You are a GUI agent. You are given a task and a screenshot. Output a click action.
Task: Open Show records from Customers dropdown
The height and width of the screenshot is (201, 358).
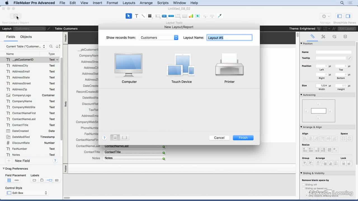pos(159,37)
